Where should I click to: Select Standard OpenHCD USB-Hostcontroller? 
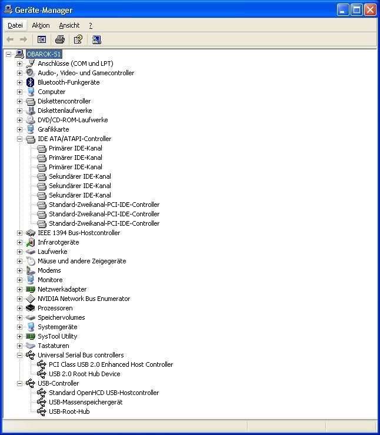pyautogui.click(x=104, y=393)
